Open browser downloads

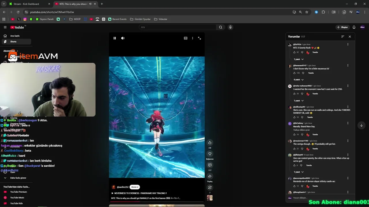(344, 12)
